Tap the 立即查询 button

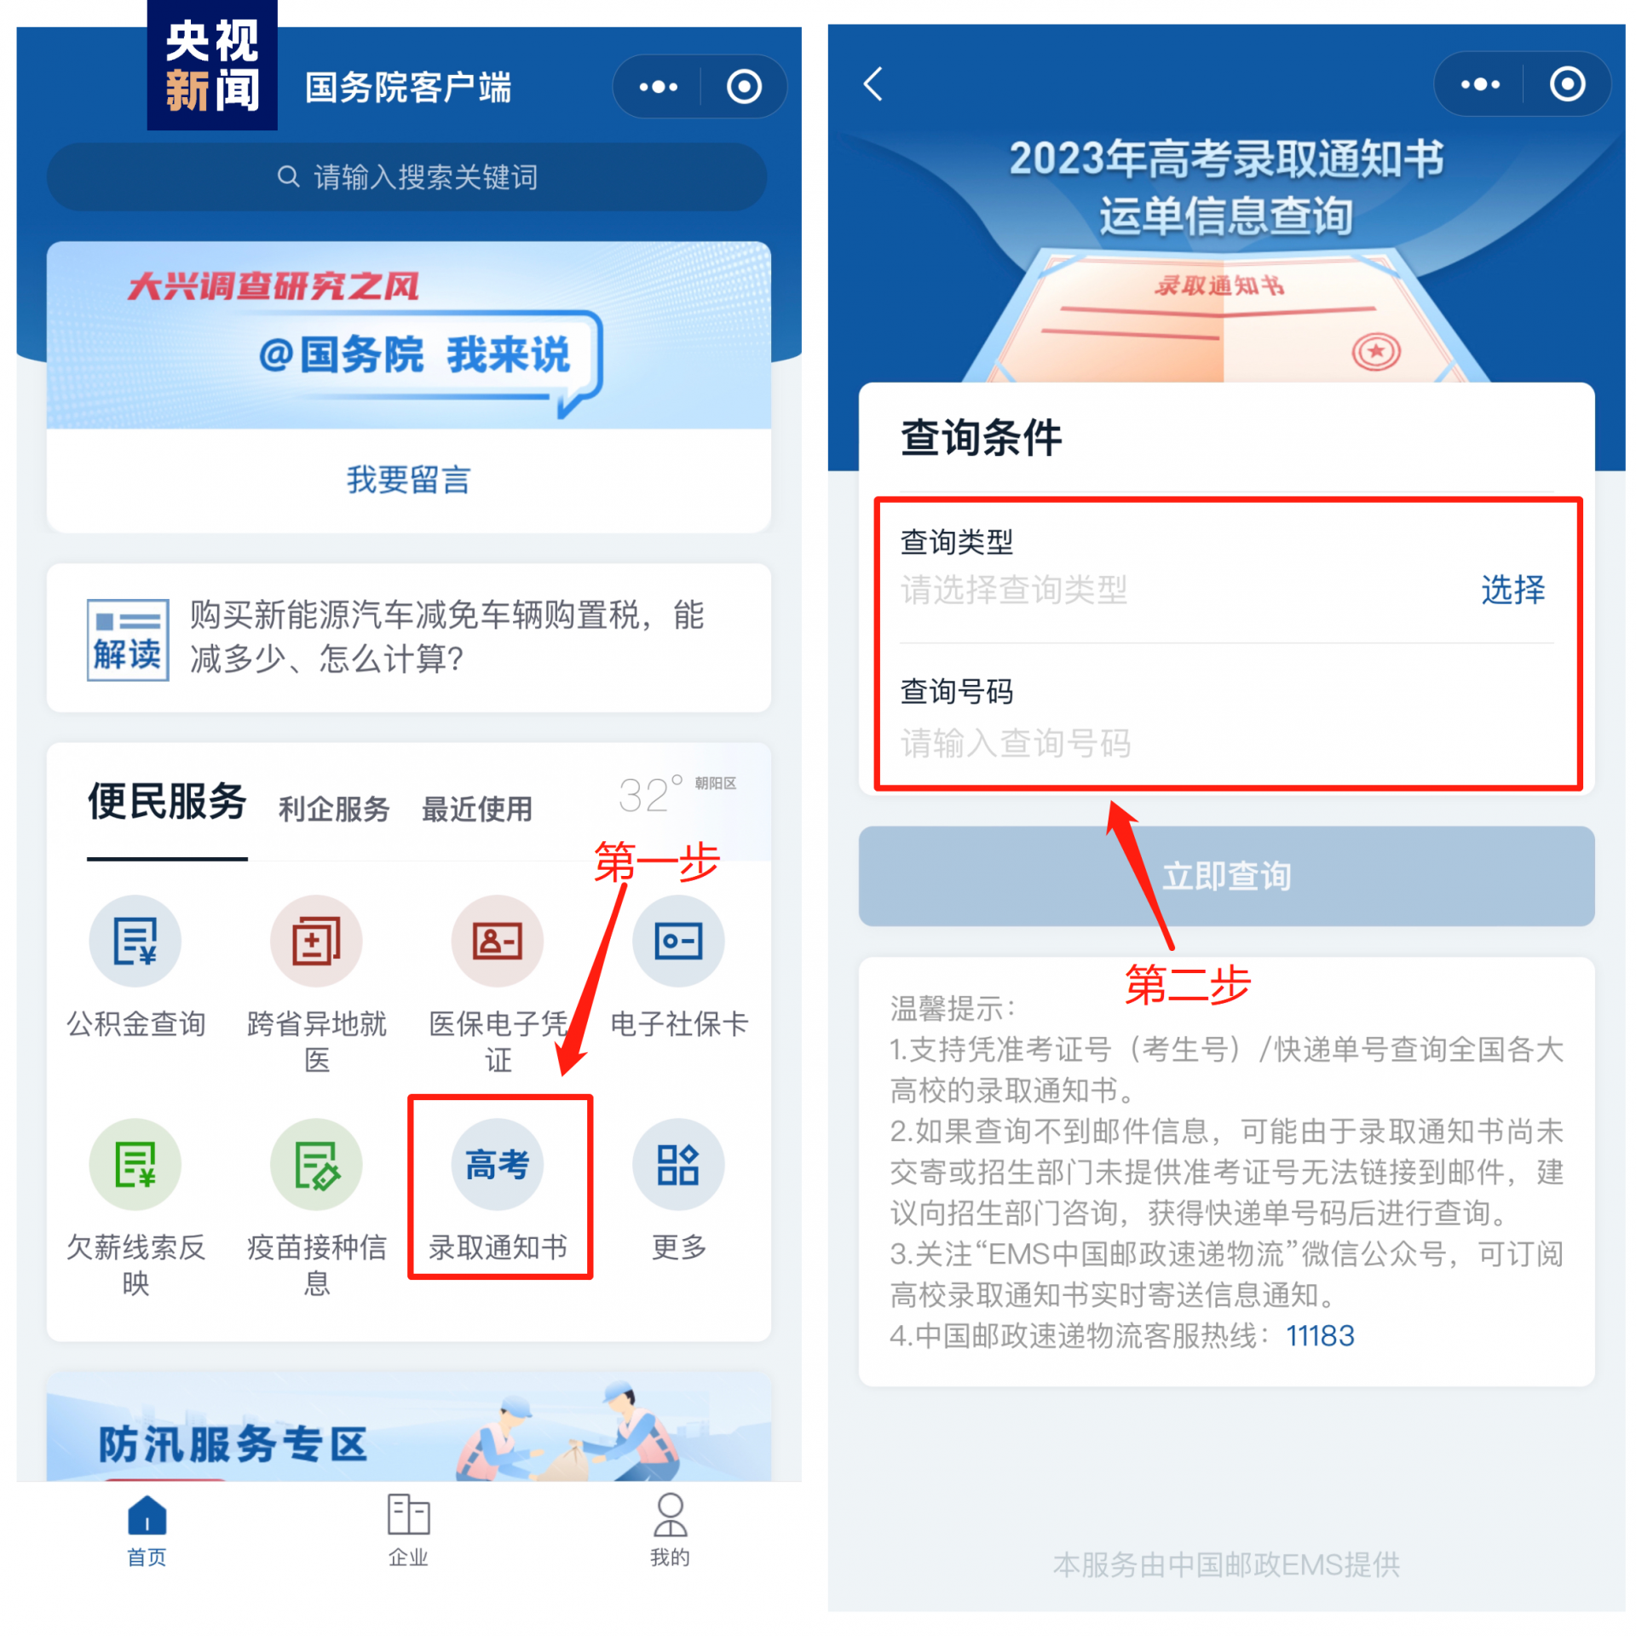[1226, 876]
